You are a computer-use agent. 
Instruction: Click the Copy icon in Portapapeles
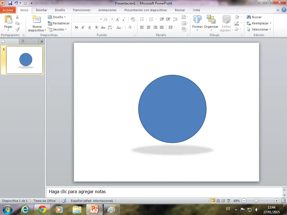point(17,23)
